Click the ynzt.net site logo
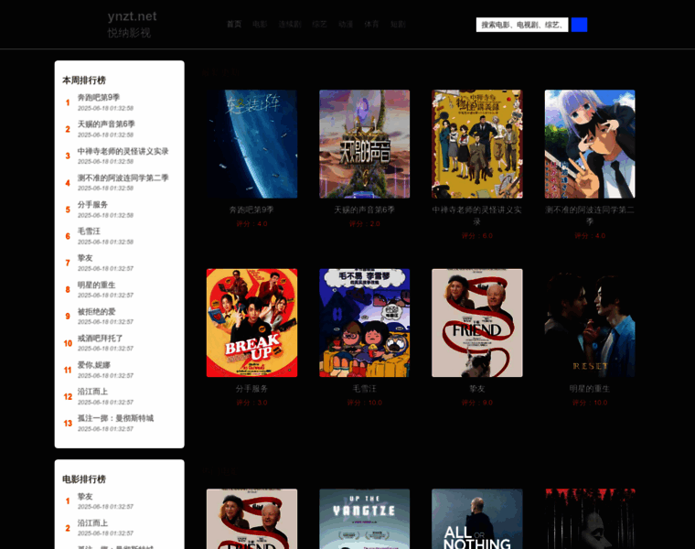This screenshot has height=549, width=695. tap(132, 16)
